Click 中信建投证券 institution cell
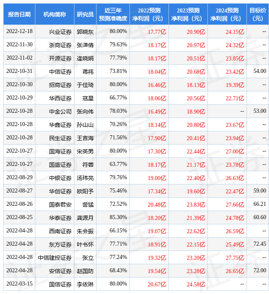The height and width of the screenshot is (294, 269). click(55, 258)
